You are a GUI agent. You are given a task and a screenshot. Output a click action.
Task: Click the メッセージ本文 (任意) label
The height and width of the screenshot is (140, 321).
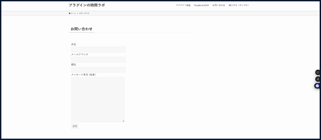(83, 75)
